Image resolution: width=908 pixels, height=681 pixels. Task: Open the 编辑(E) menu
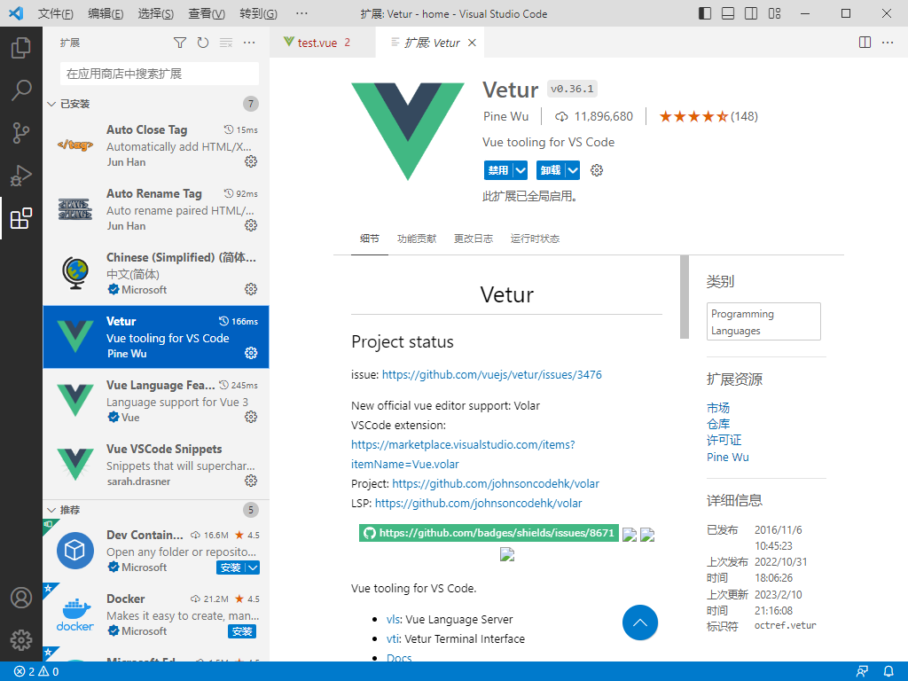click(106, 13)
